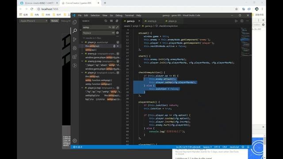The height and width of the screenshot is (159, 283).
Task: Collapse the replace field toggle chevron
Action: point(80,30)
